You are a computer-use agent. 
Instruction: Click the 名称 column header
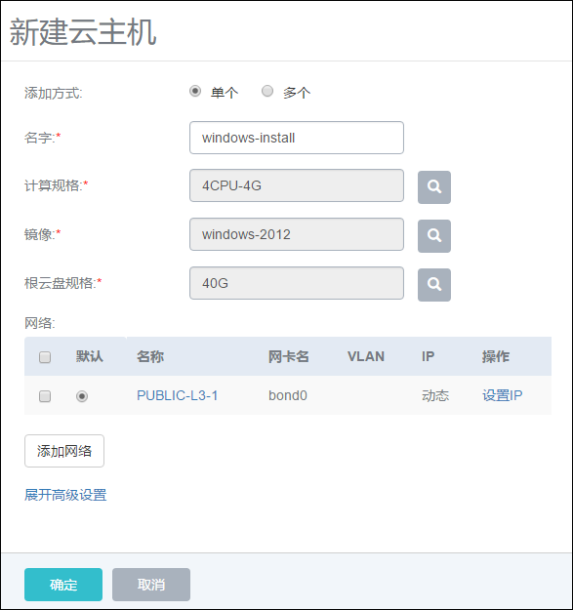(x=150, y=356)
